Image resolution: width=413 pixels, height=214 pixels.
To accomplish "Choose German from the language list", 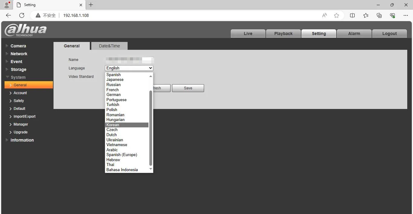I will [x=127, y=95].
